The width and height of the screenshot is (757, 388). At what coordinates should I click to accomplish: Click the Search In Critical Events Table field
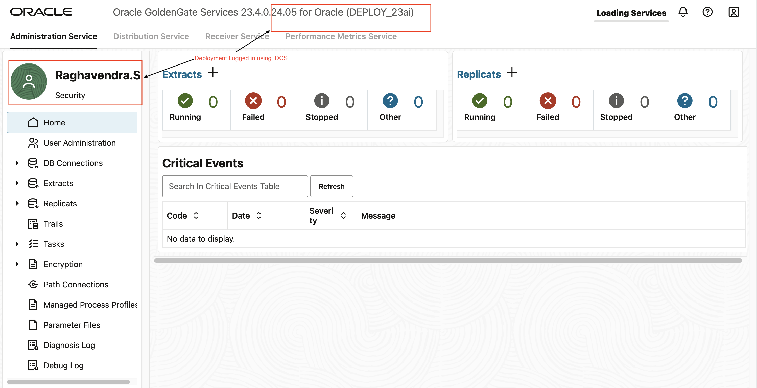coord(235,186)
